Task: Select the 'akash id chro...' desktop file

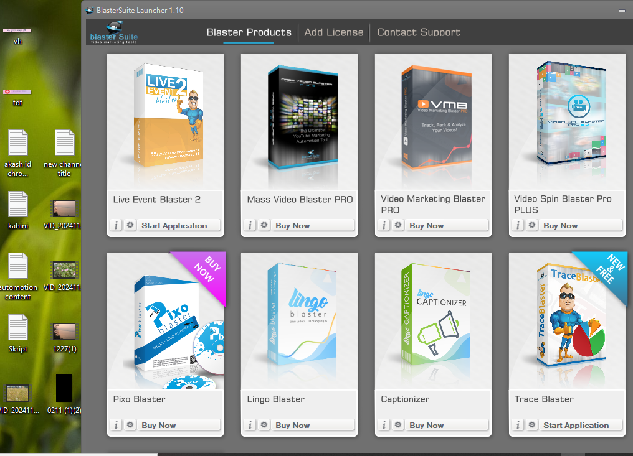Action: 18,153
